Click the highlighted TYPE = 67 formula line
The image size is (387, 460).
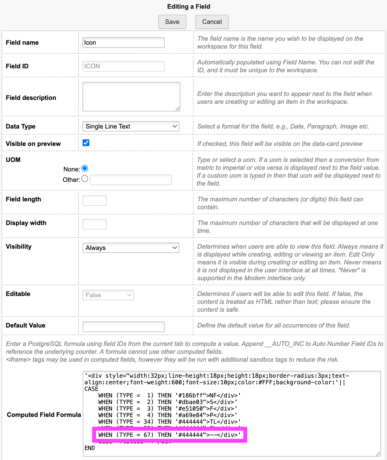point(170,435)
